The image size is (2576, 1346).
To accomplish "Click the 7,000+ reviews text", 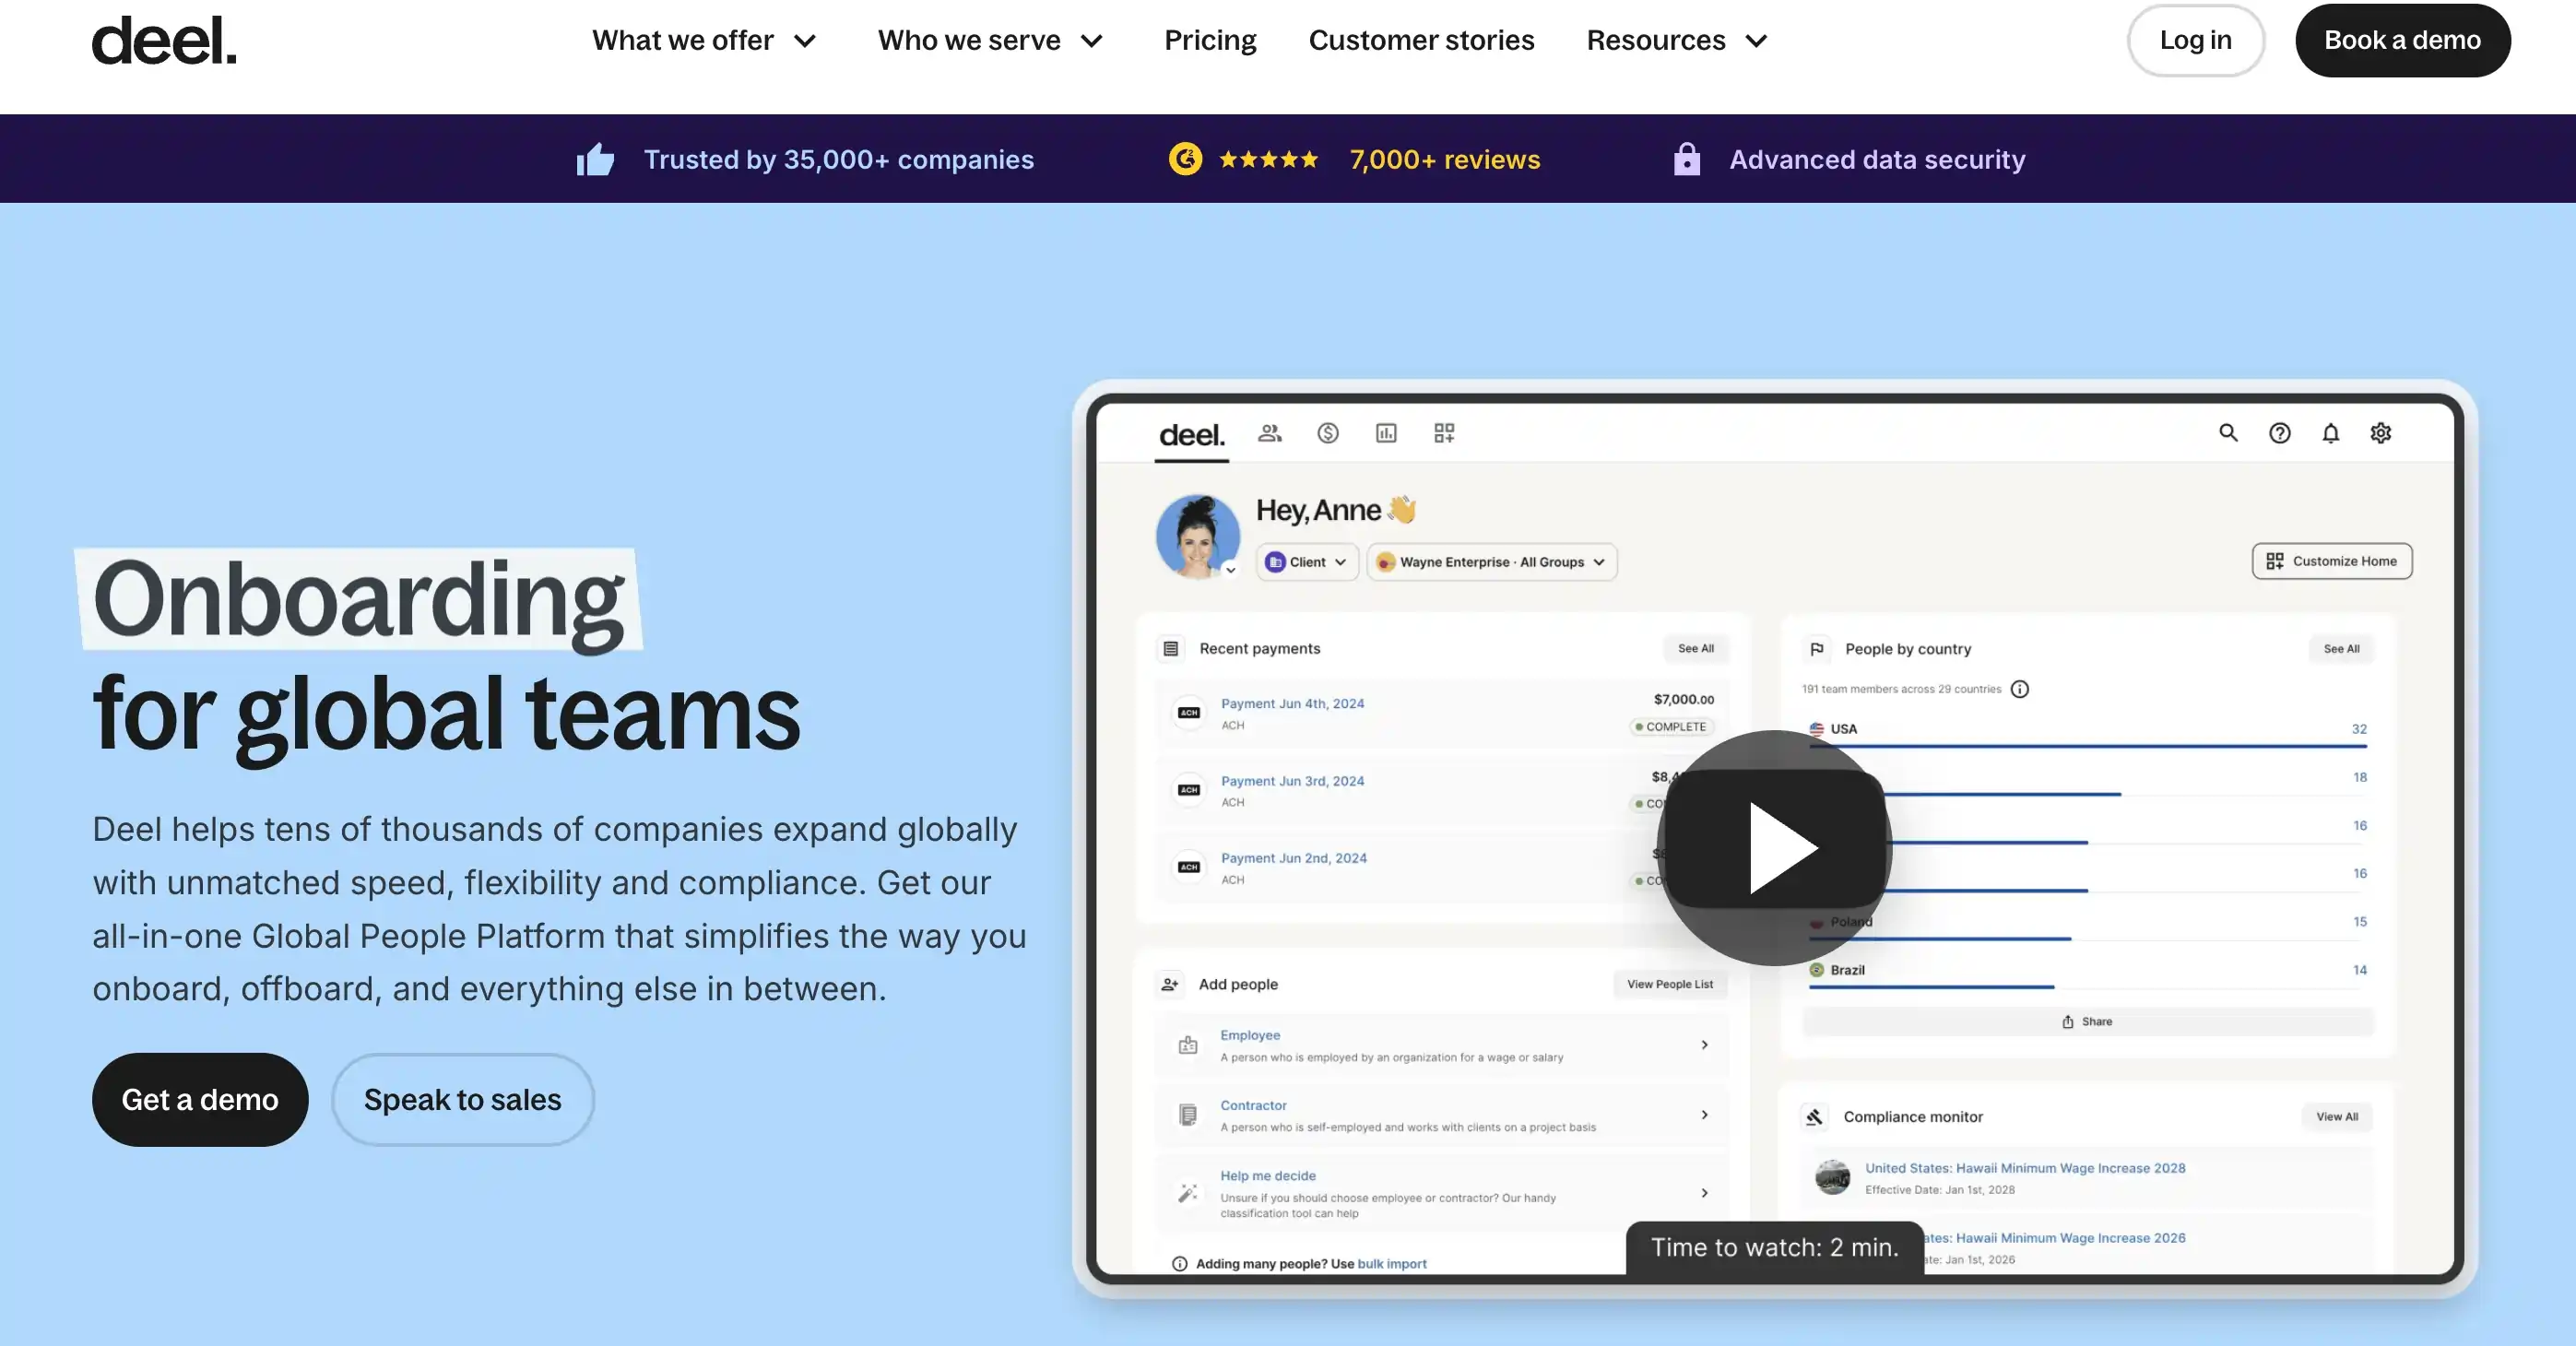I will pyautogui.click(x=1445, y=159).
